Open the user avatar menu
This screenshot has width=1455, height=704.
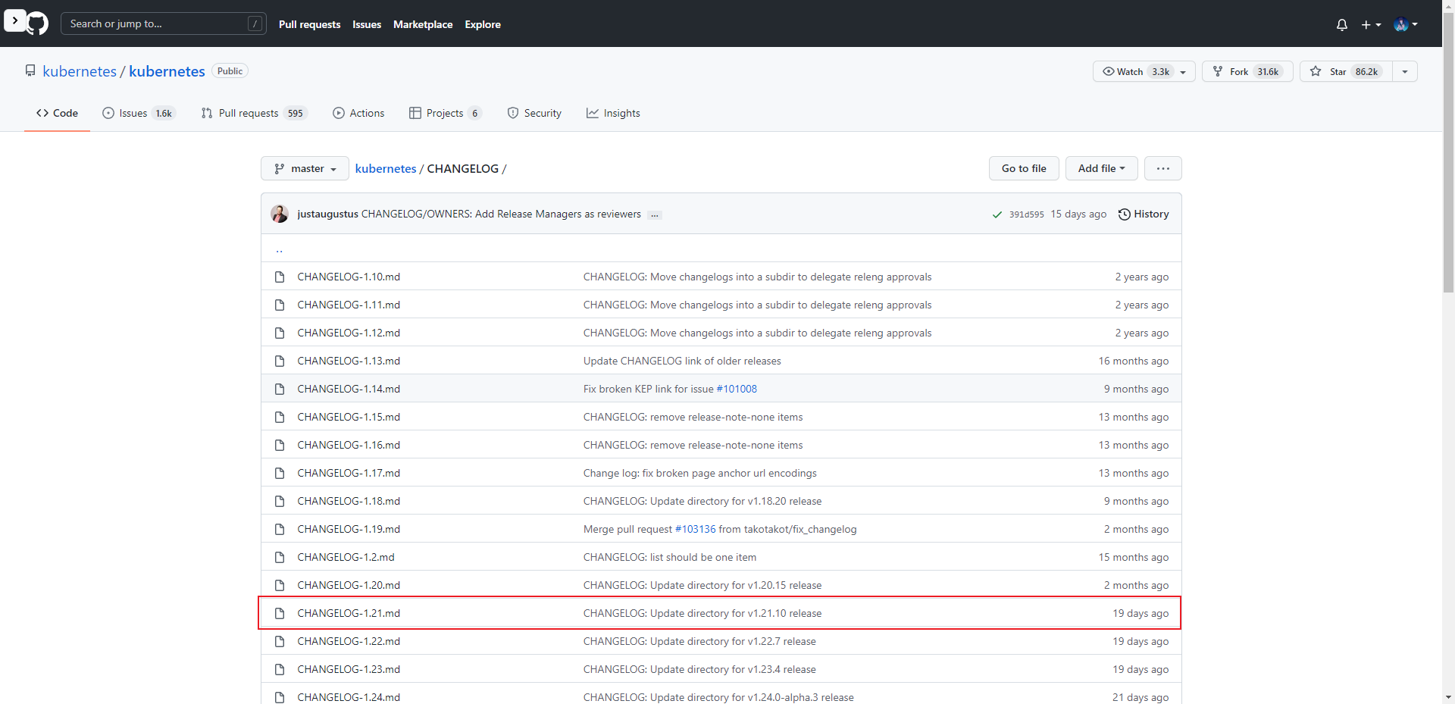(1406, 24)
